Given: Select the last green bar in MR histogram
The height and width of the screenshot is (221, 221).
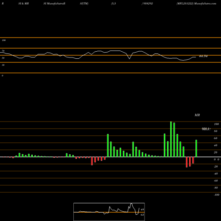Looking at the screenshot, I should point(196,149).
